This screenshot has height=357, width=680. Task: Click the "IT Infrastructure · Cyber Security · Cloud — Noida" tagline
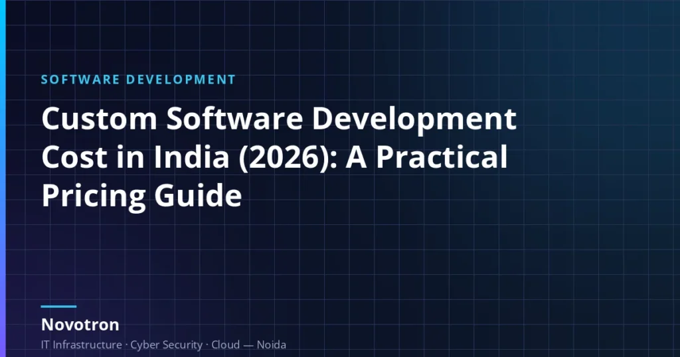[x=163, y=345]
